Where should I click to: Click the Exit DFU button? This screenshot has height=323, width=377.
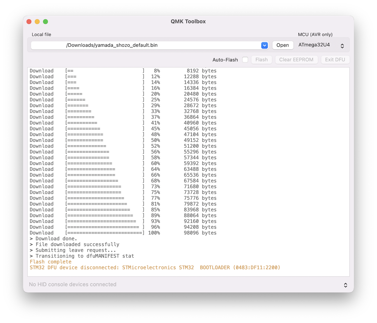click(x=335, y=60)
